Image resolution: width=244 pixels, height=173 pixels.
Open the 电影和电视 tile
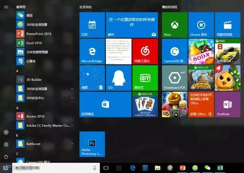pyautogui.click(x=228, y=25)
